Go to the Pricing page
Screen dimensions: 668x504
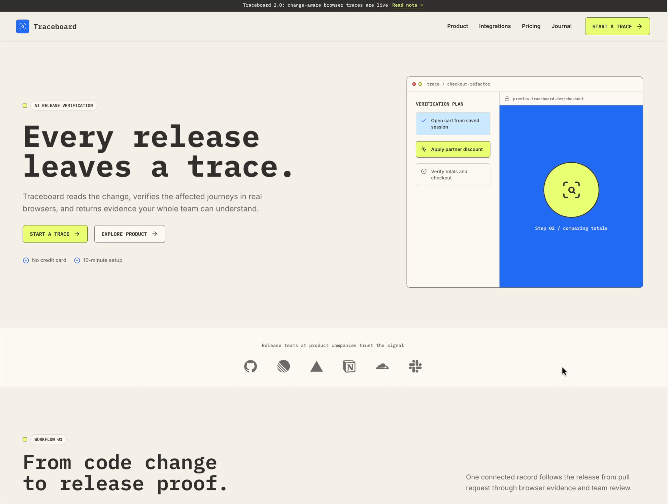pyautogui.click(x=531, y=26)
